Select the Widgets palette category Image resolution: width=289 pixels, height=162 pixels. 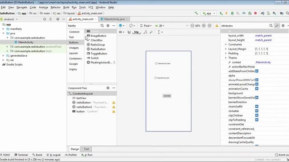74,48
